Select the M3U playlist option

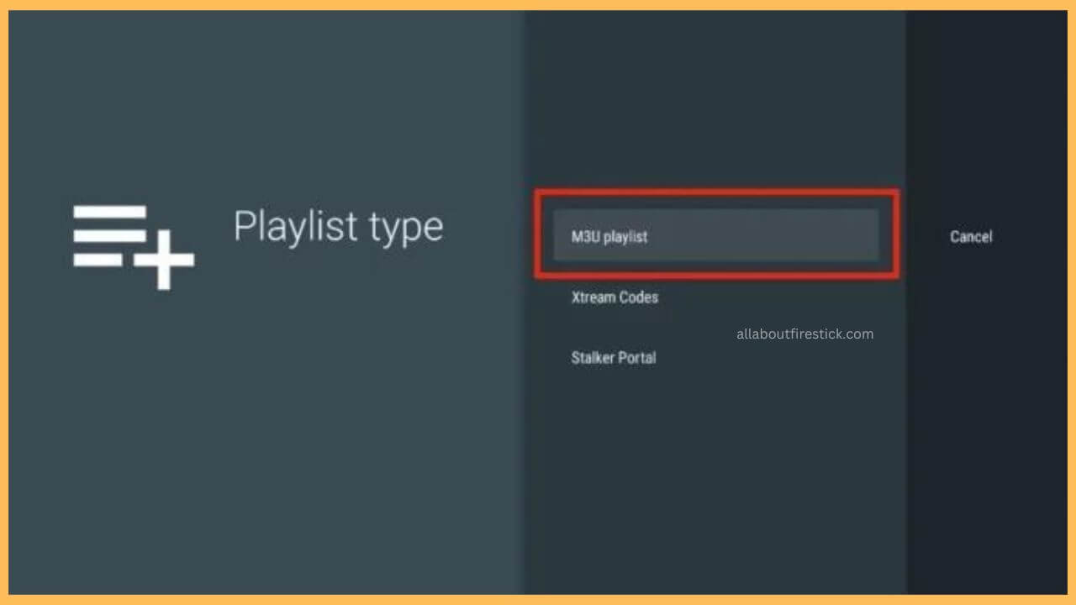(715, 237)
